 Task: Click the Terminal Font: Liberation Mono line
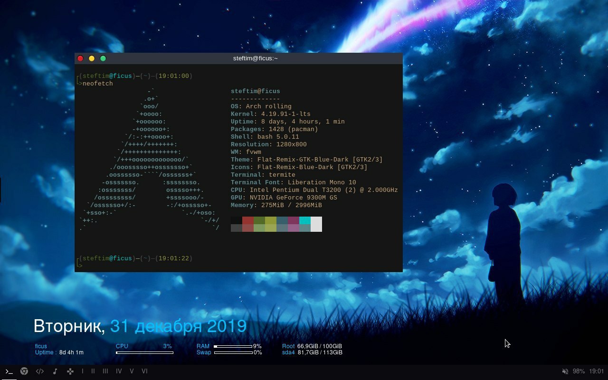(294, 182)
